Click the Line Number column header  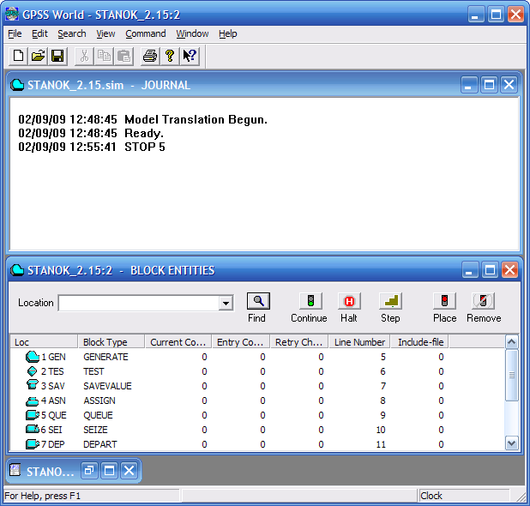[x=359, y=341]
